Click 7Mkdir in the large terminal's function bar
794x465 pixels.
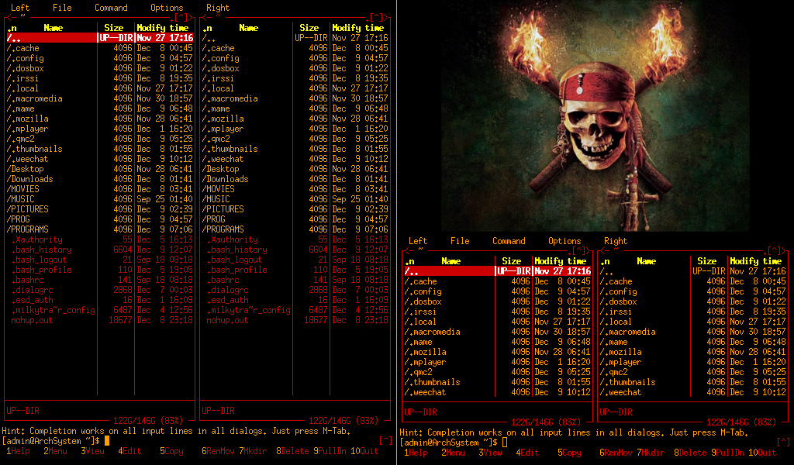253,451
